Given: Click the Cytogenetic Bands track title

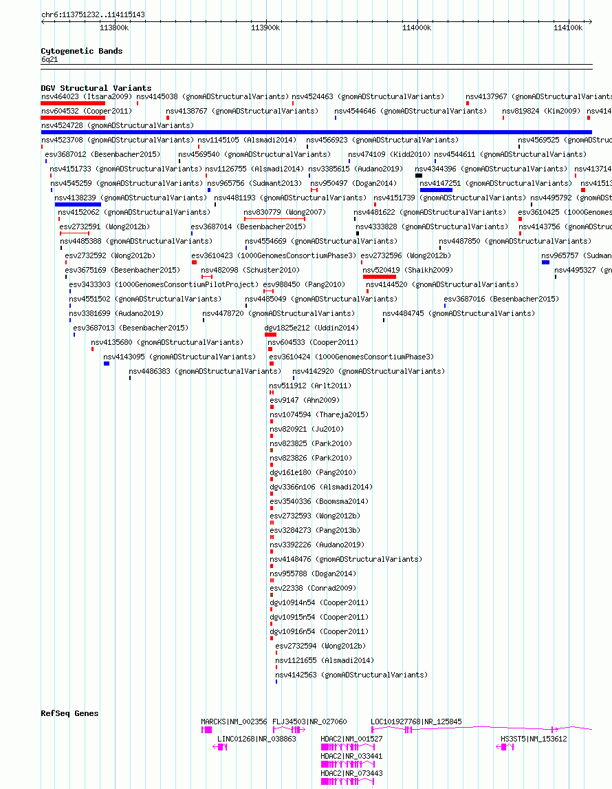Looking at the screenshot, I should pyautogui.click(x=81, y=51).
